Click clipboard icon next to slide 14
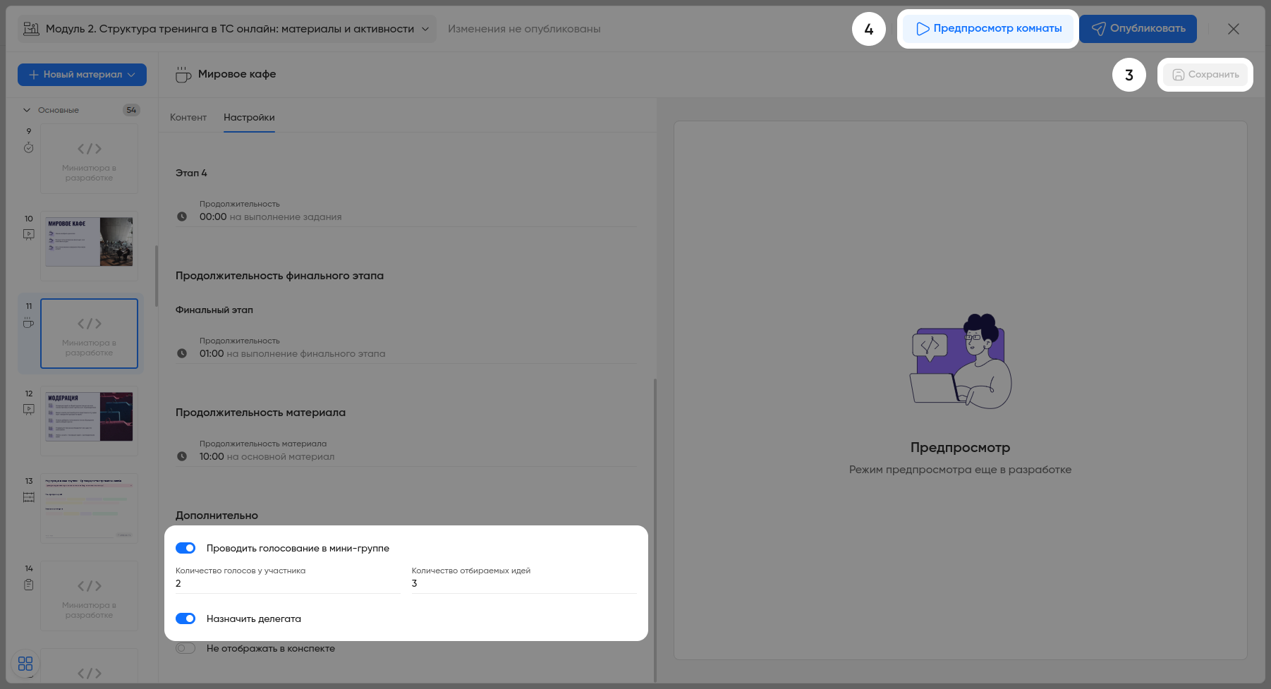1271x689 pixels. coord(29,585)
